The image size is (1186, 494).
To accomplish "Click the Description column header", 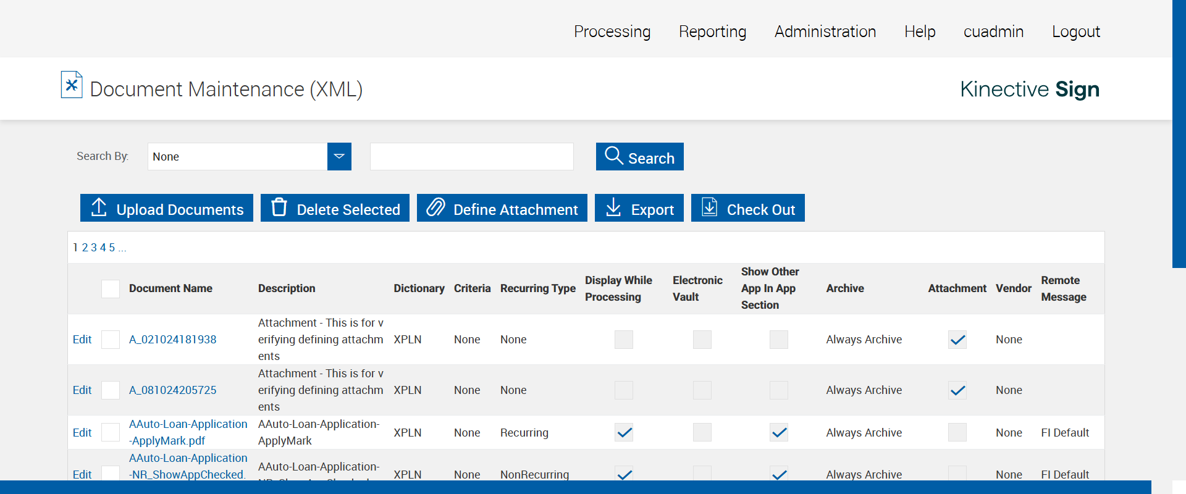I will (287, 288).
